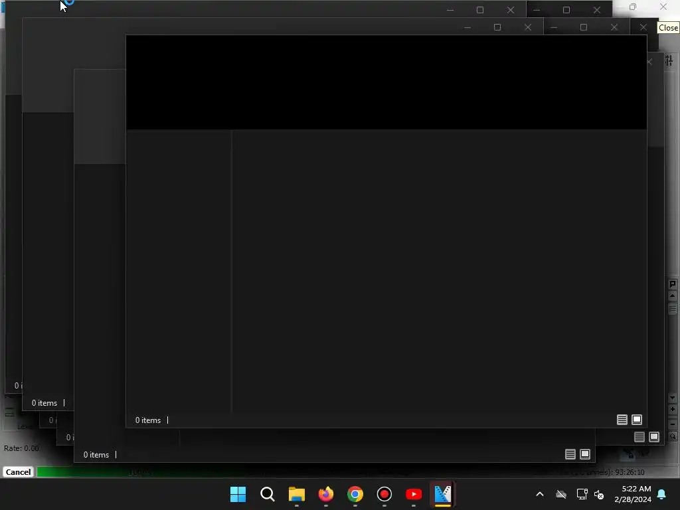Click the plus zoom-in button on right edge
The image size is (680, 510).
pyautogui.click(x=673, y=409)
